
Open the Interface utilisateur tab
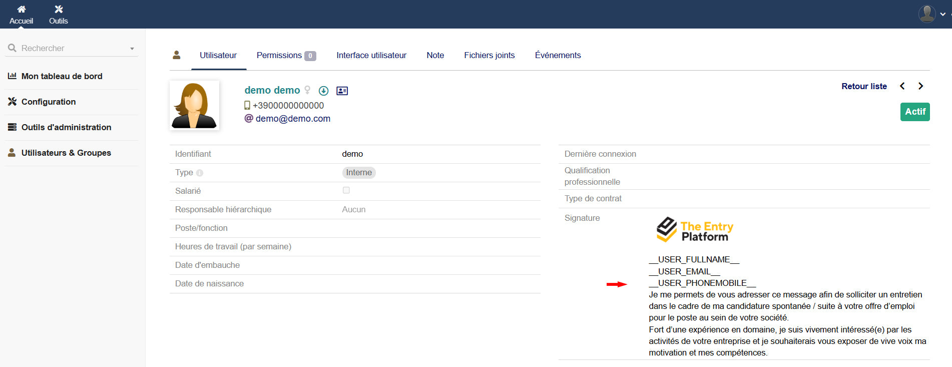pos(371,56)
